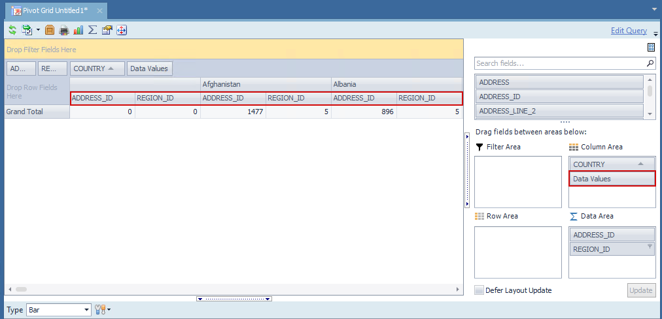Screen dimensions: 662x319
Task: Open toolbar options arrow beside Edit Query
Action: pos(655,33)
